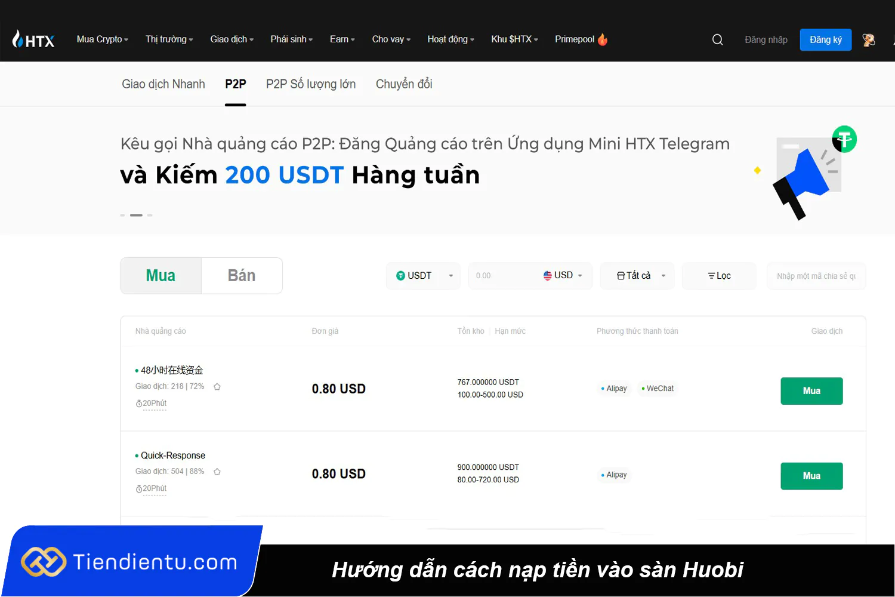Viewport: 895px width, 597px height.
Task: Open advertiser Quick-Response profile
Action: point(173,456)
